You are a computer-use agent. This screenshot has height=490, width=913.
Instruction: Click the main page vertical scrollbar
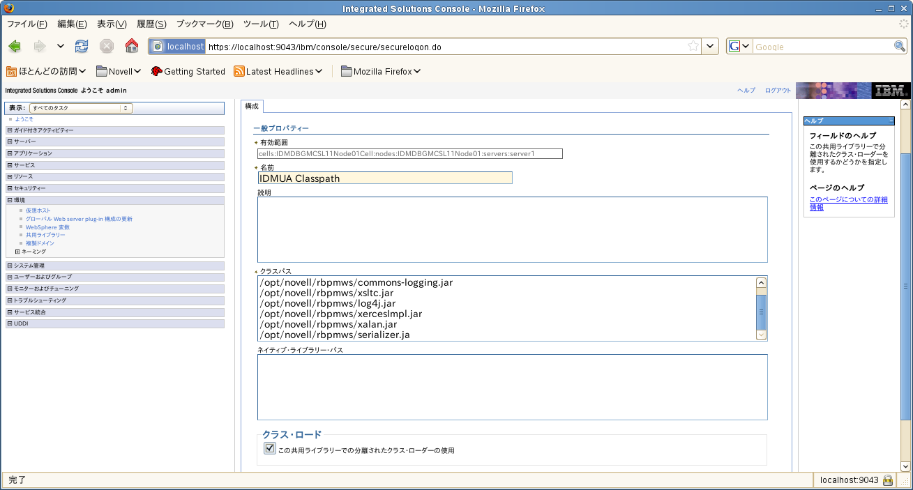[x=906, y=285]
